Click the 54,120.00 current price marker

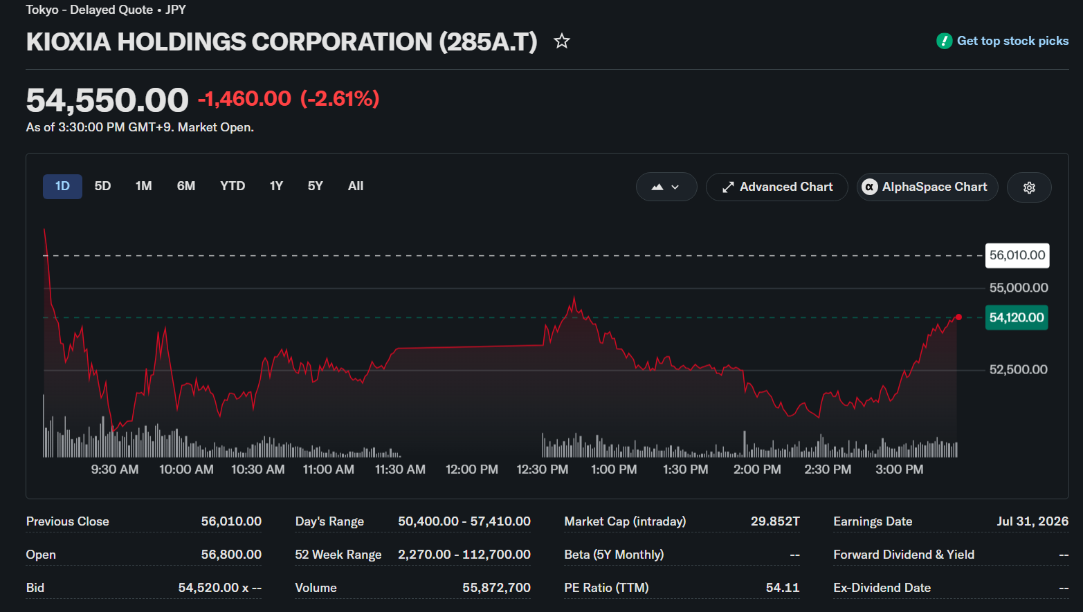click(1017, 317)
